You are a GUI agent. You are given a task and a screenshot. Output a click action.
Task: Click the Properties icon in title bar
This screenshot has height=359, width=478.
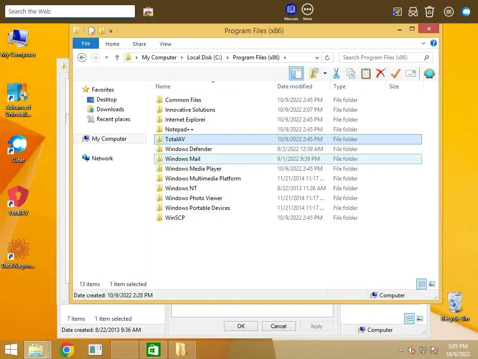[x=91, y=30]
